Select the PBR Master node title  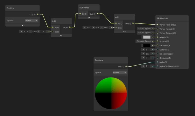tap(162, 18)
